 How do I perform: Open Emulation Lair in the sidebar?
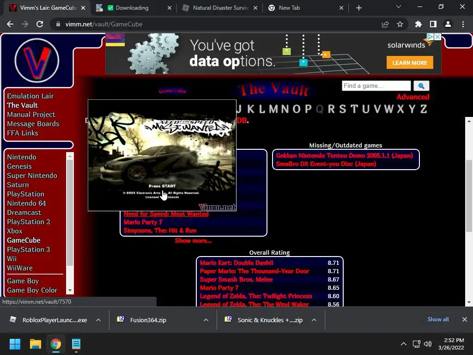[30, 96]
